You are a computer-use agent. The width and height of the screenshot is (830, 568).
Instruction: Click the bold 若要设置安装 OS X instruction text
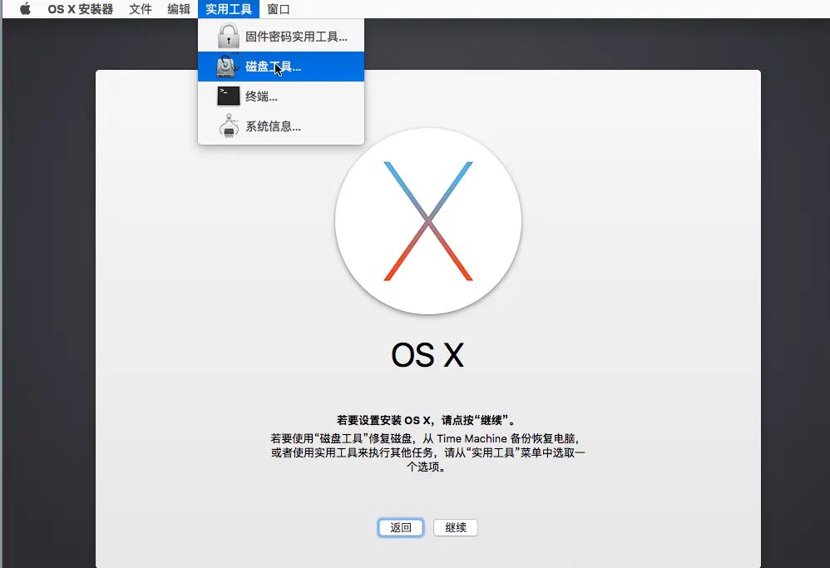(427, 420)
